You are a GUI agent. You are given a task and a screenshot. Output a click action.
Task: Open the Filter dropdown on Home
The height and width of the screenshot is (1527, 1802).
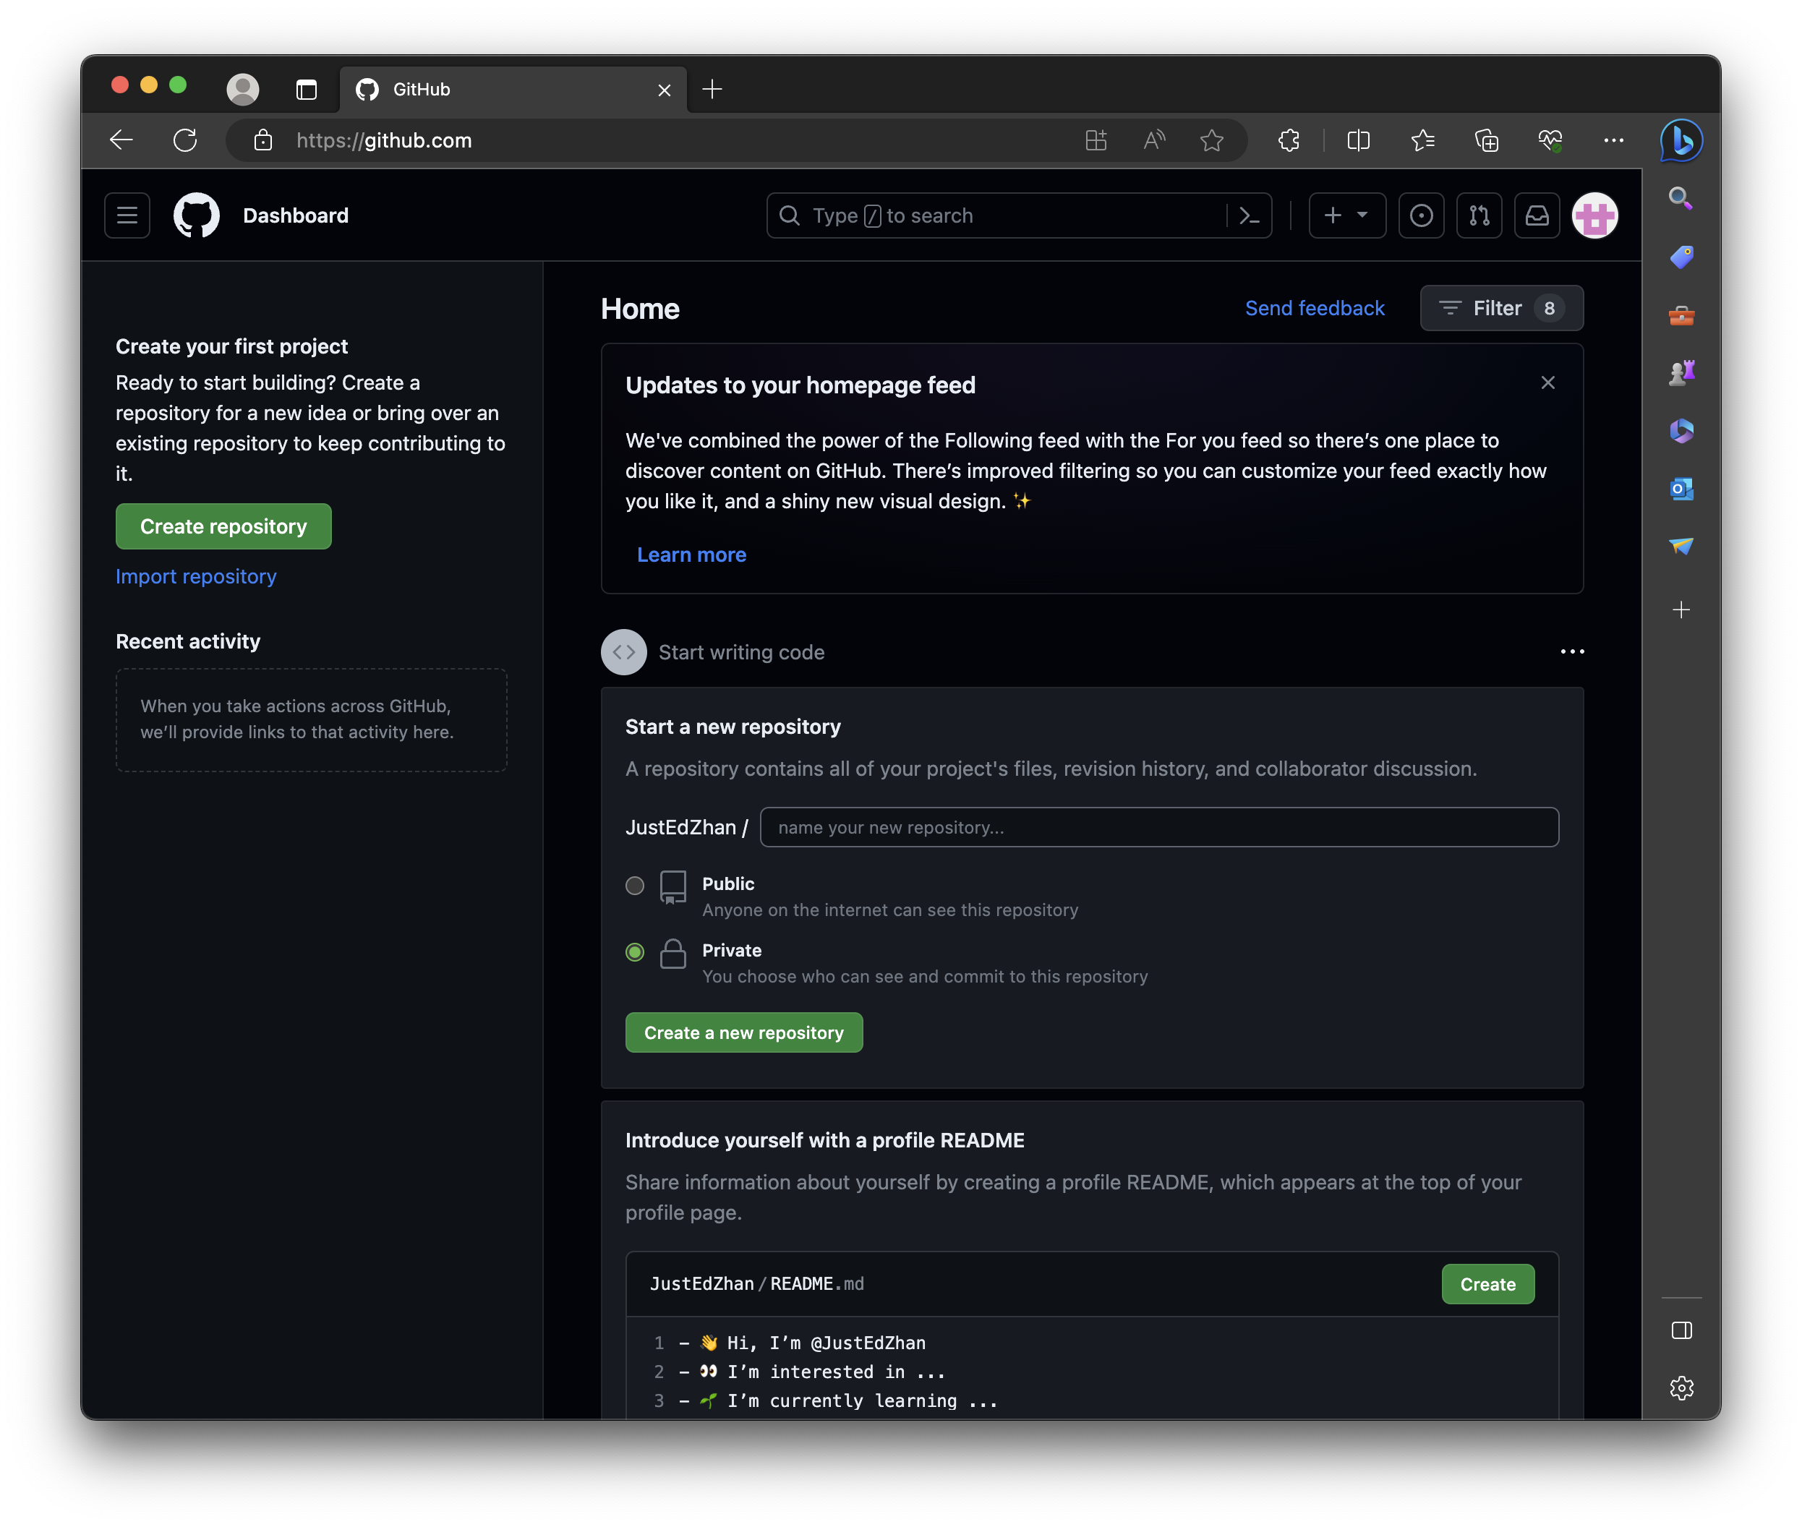(1500, 308)
